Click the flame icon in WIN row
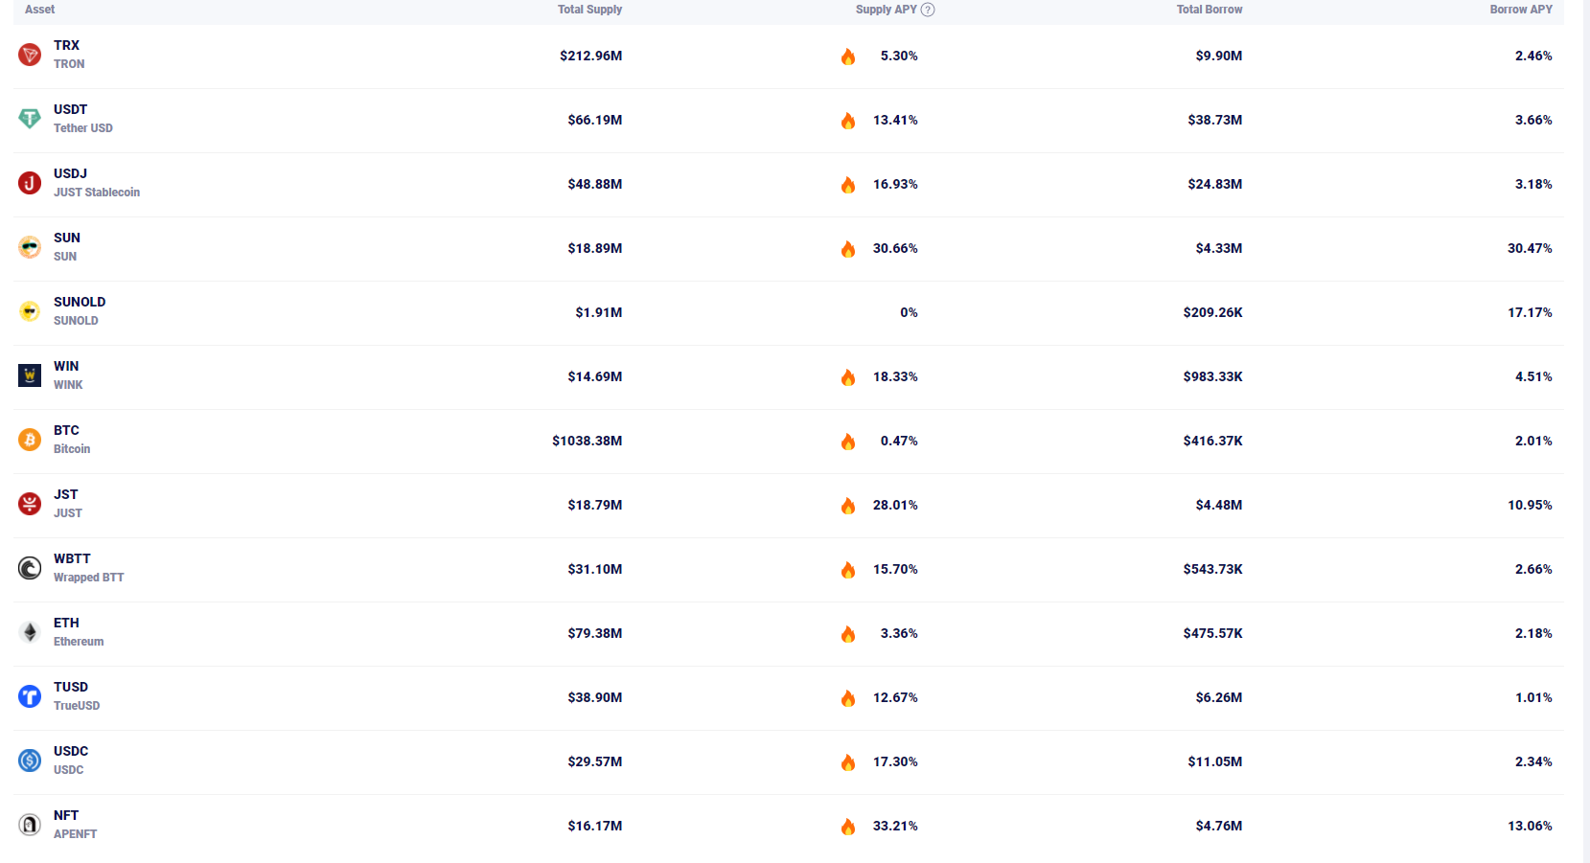Screen dimensions: 1590x863 (x=848, y=377)
